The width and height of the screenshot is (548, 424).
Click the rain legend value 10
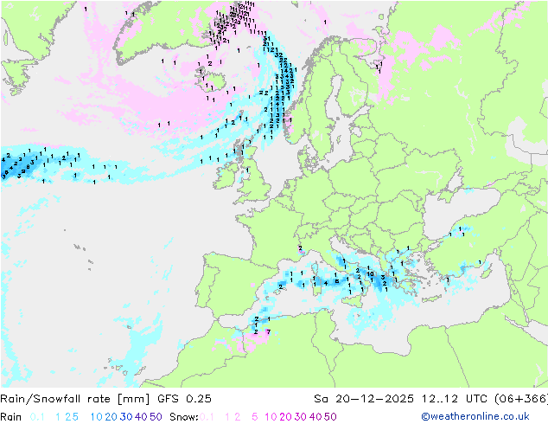pos(96,417)
